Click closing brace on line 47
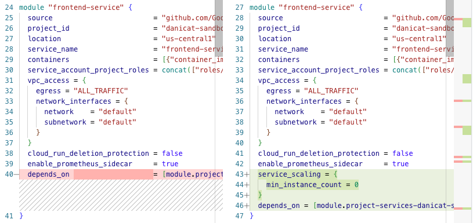Image resolution: width=473 pixels, height=223 pixels. click(251, 216)
